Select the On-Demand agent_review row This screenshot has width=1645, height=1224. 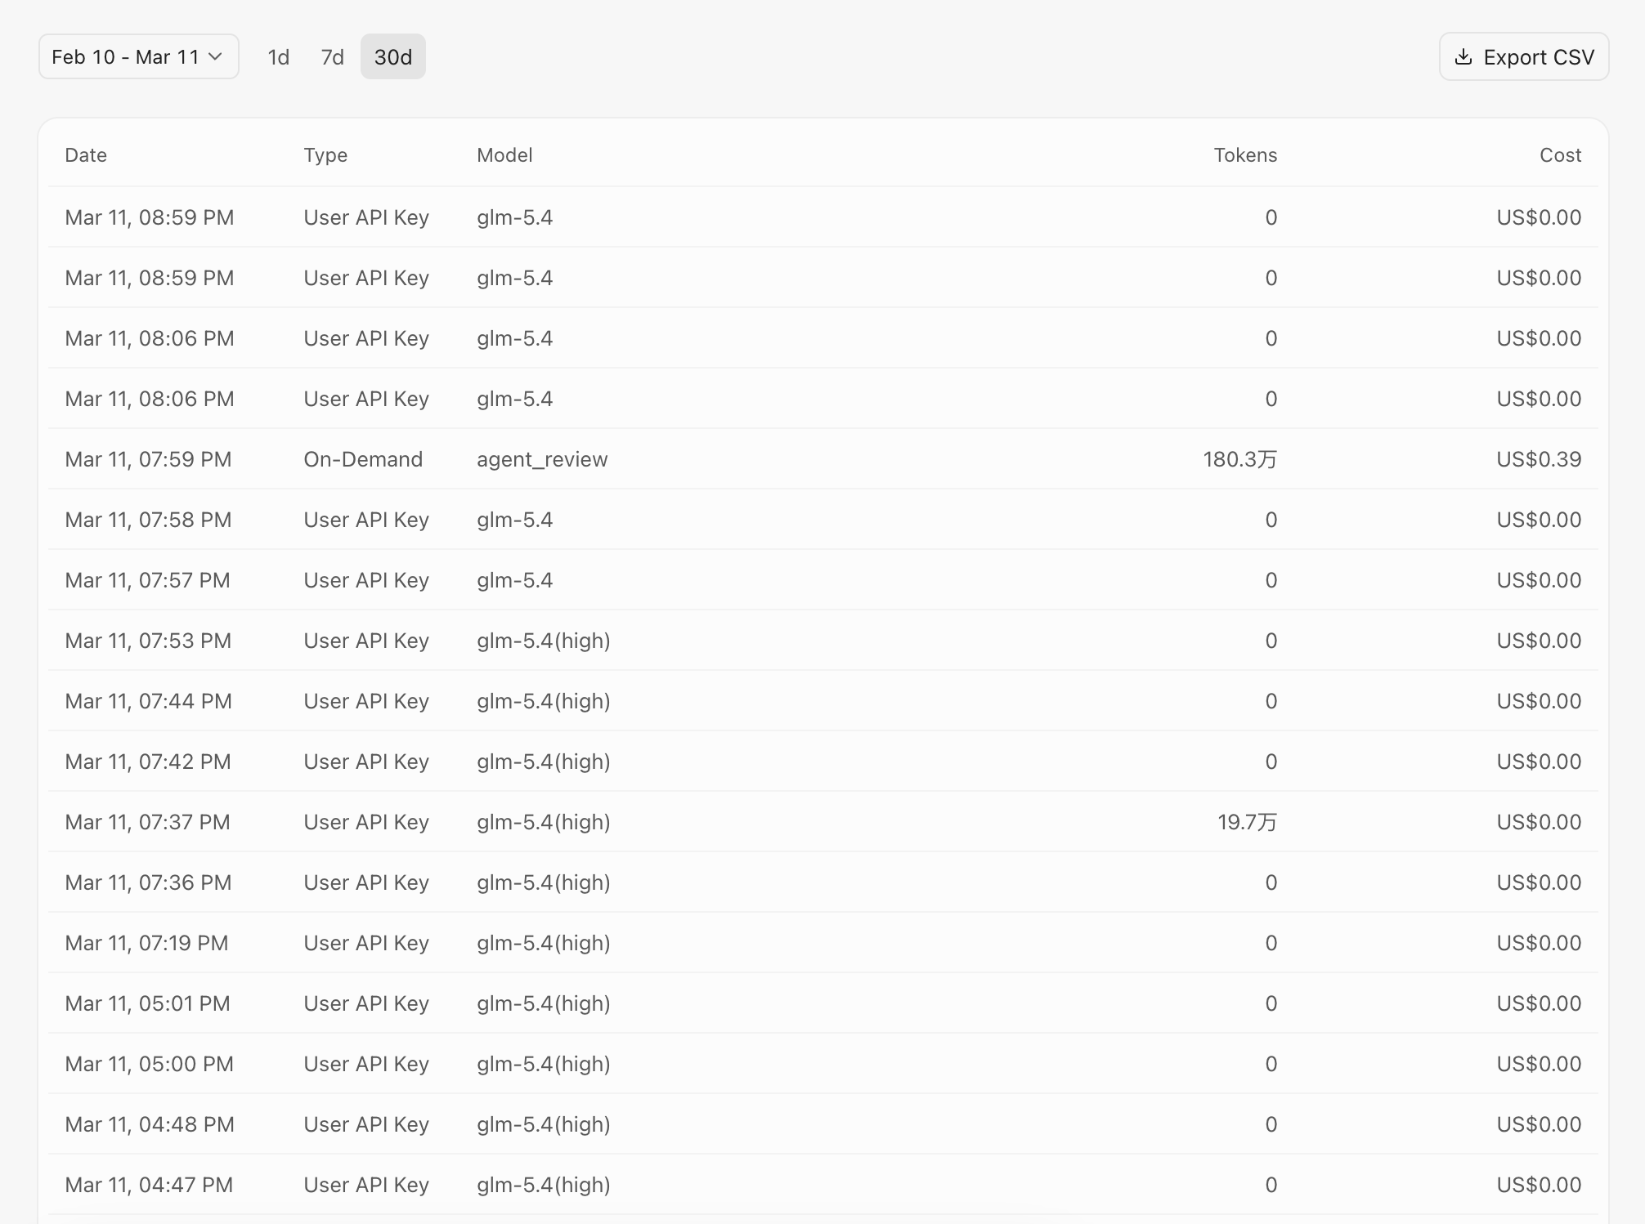point(823,459)
